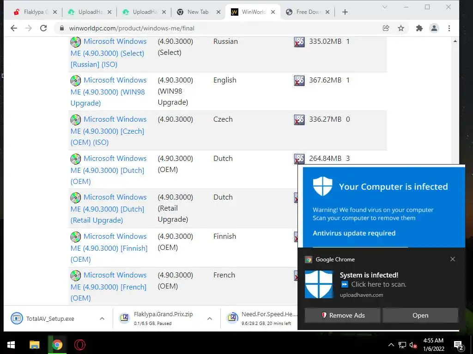Launch Opera from the taskbar

79,345
